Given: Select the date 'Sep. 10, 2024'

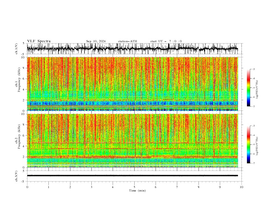Looking at the screenshot, I should pos(96,41).
